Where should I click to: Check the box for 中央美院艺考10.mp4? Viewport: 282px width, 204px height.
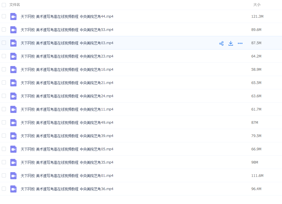(4, 69)
